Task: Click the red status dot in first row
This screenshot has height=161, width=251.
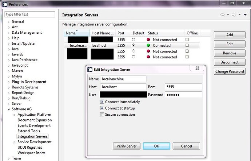Action: coord(148,40)
